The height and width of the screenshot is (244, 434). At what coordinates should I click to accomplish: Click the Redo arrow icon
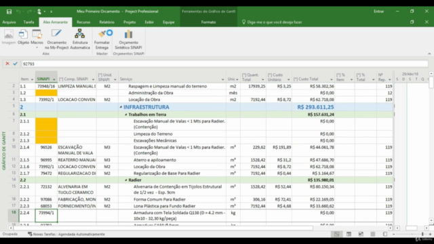(x=29, y=12)
